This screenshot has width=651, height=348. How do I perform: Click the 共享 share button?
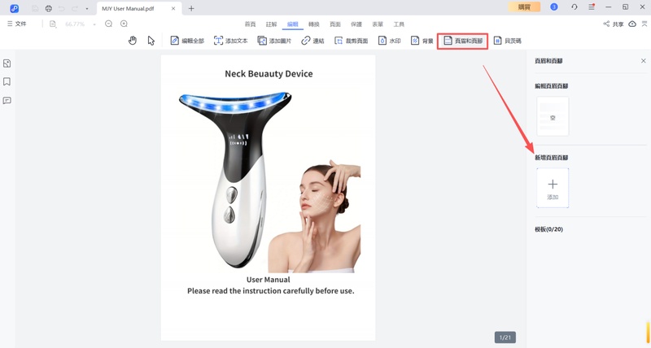point(613,24)
